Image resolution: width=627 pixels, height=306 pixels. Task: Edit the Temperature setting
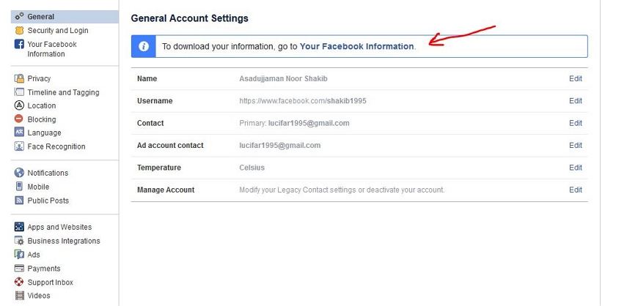[x=576, y=168]
